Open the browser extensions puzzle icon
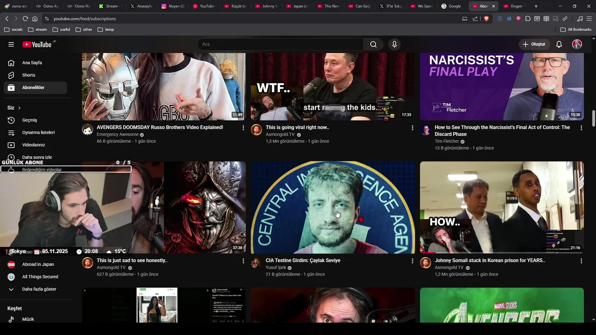 click(x=528, y=19)
